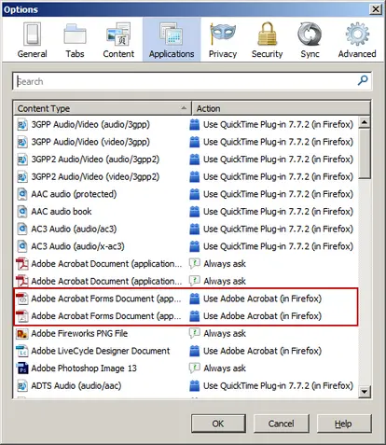Click the AC3 Audio (audio/x-ac3) icon
The width and height of the screenshot is (386, 445).
(x=22, y=246)
